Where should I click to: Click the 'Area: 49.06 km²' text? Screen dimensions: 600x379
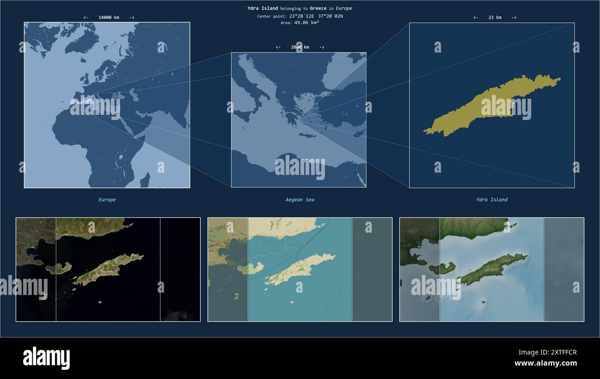pyautogui.click(x=300, y=23)
